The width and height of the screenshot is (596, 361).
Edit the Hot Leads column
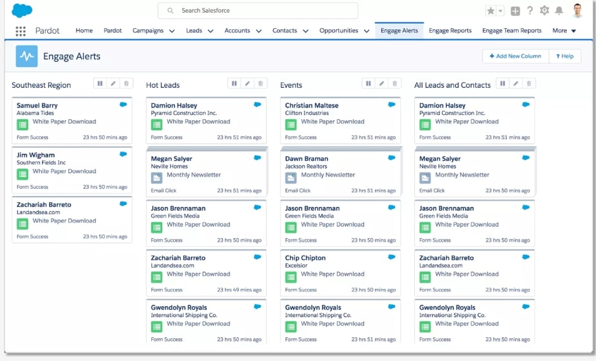(x=247, y=84)
